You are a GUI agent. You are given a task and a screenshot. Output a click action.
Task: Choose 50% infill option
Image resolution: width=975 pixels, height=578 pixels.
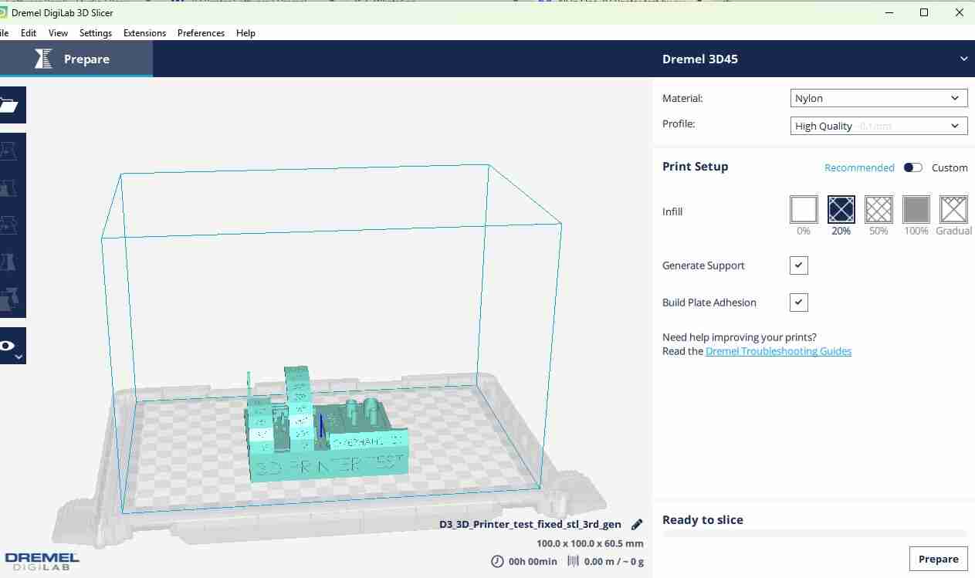click(x=879, y=209)
